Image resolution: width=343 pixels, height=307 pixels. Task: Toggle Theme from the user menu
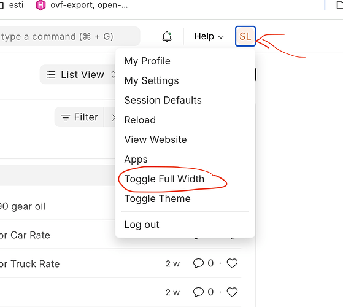click(158, 199)
